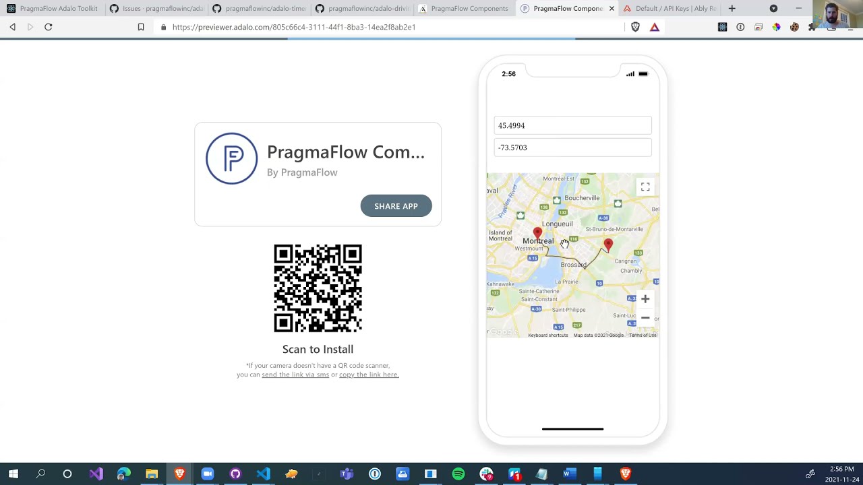This screenshot has height=485, width=863.
Task: Open the tab search dropdown
Action: [x=773, y=9]
